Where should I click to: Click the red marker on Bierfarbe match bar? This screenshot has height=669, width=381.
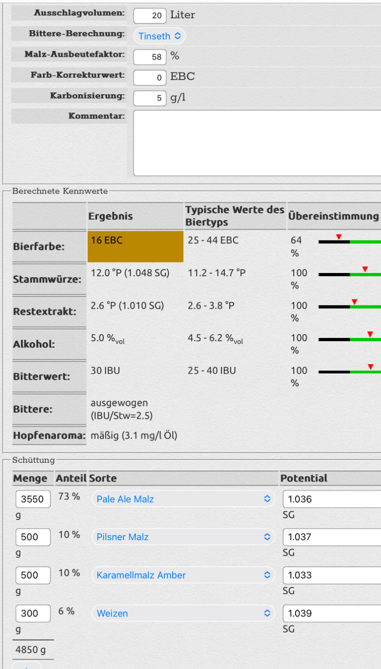click(x=339, y=237)
